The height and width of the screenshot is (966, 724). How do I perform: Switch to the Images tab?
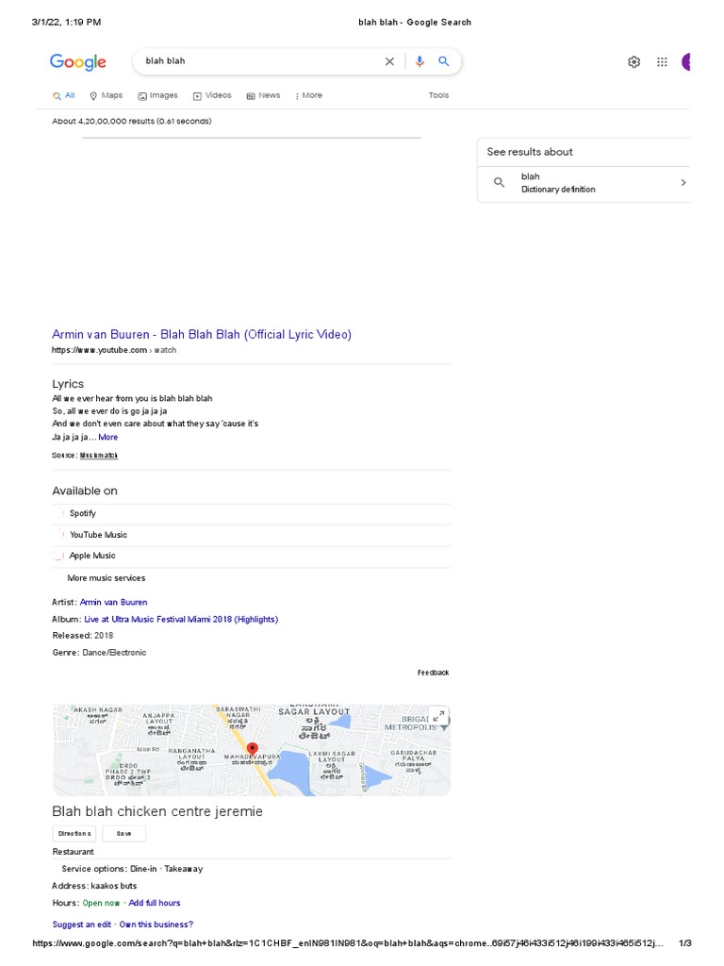[x=158, y=95]
